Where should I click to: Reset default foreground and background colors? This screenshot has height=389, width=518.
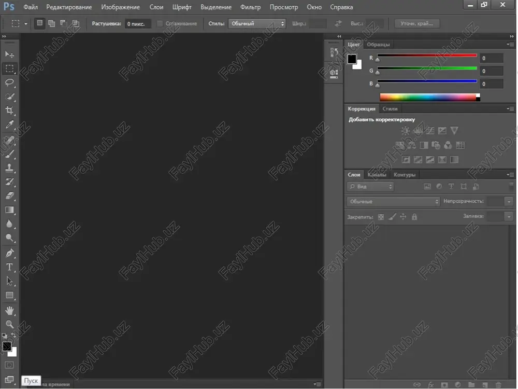pos(5,336)
